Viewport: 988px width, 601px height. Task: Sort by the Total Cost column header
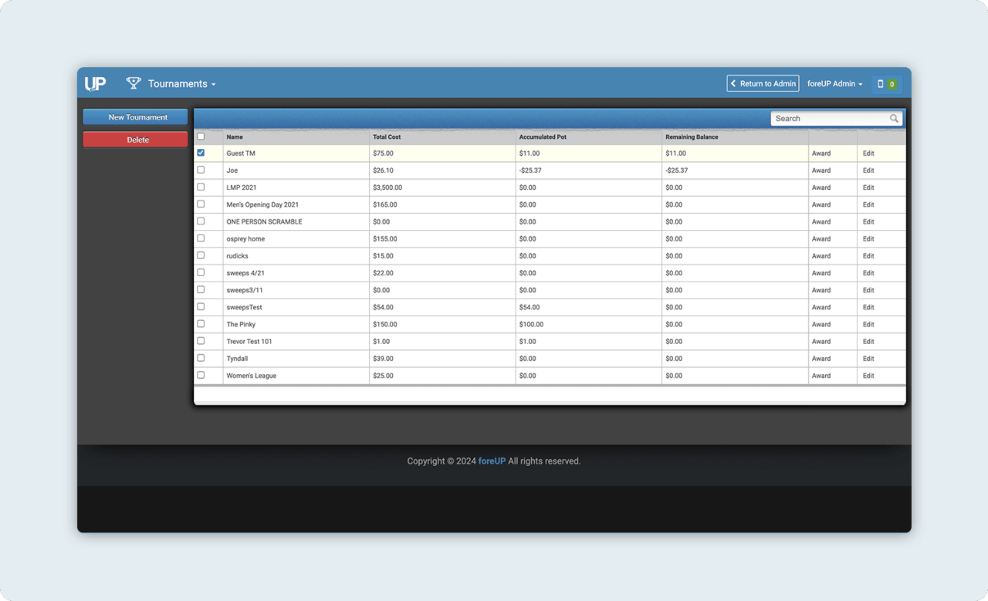(x=387, y=137)
